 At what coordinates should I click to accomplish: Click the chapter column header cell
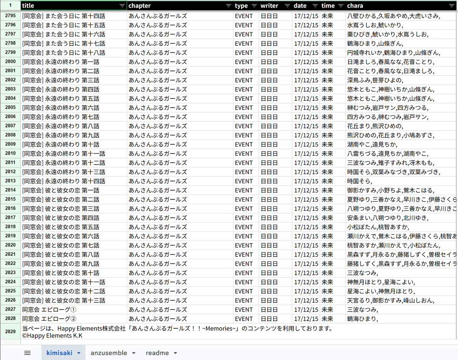point(180,6)
